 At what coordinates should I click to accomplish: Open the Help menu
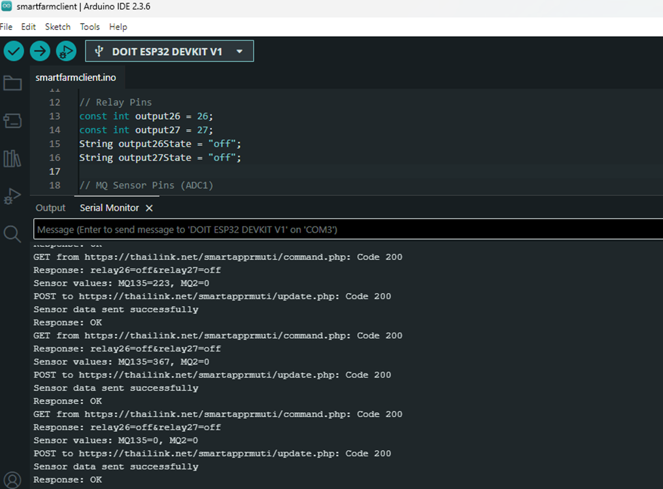point(118,27)
